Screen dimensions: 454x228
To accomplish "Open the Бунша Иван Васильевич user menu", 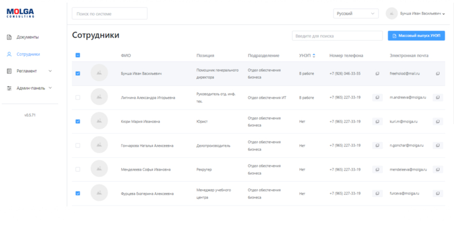I will click(422, 14).
